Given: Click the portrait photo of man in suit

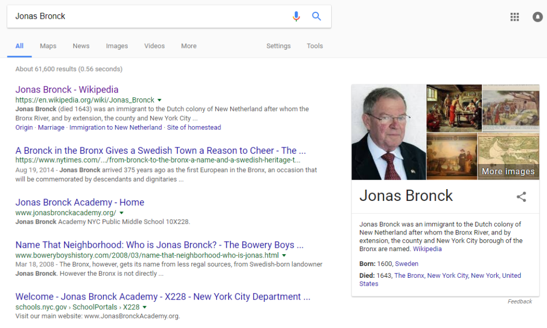Looking at the screenshot, I should tap(388, 132).
